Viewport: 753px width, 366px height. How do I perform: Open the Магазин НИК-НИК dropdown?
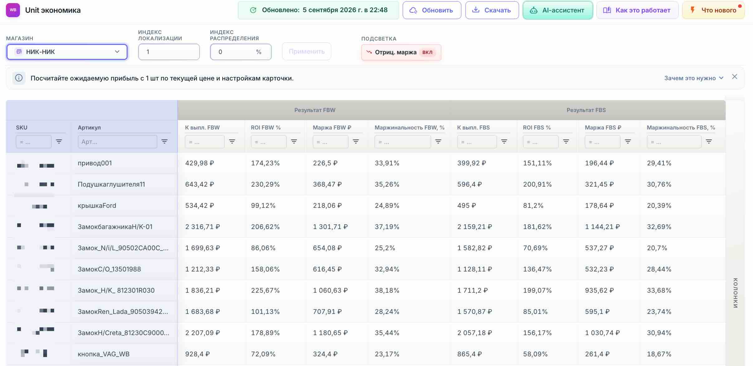tap(67, 52)
